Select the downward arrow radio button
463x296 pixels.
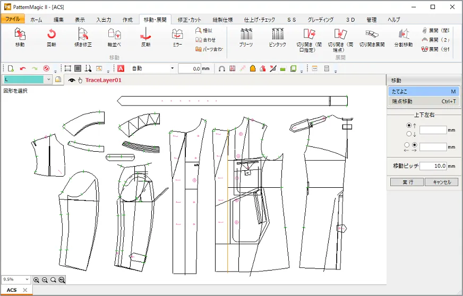point(408,133)
